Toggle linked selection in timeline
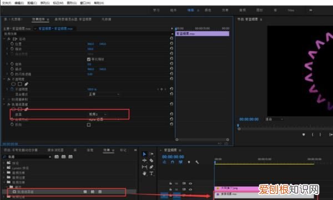 180,162
